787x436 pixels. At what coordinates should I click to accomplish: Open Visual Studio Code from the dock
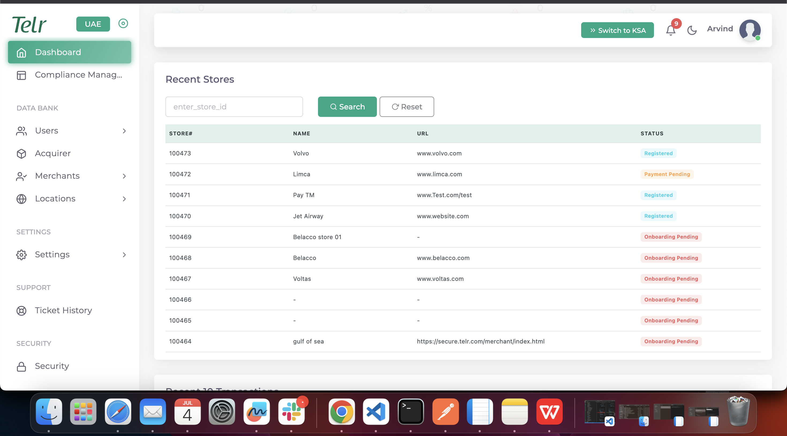tap(376, 412)
